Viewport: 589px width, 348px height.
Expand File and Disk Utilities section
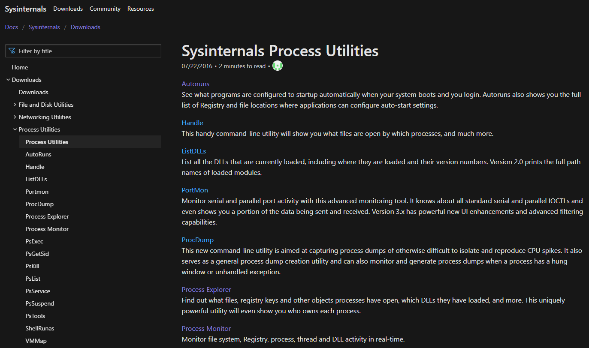click(x=15, y=105)
